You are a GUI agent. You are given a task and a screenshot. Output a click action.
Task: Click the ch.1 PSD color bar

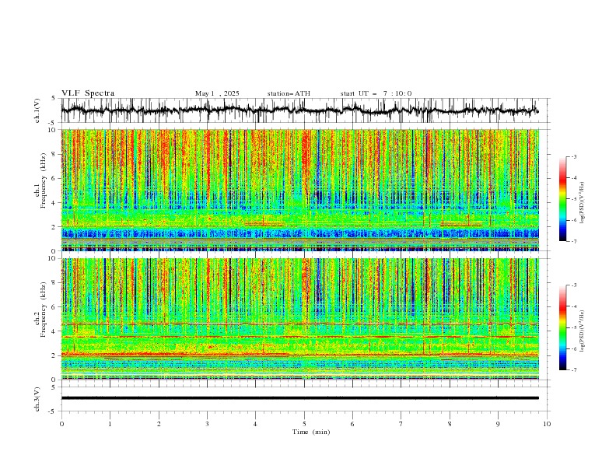[x=562, y=199]
